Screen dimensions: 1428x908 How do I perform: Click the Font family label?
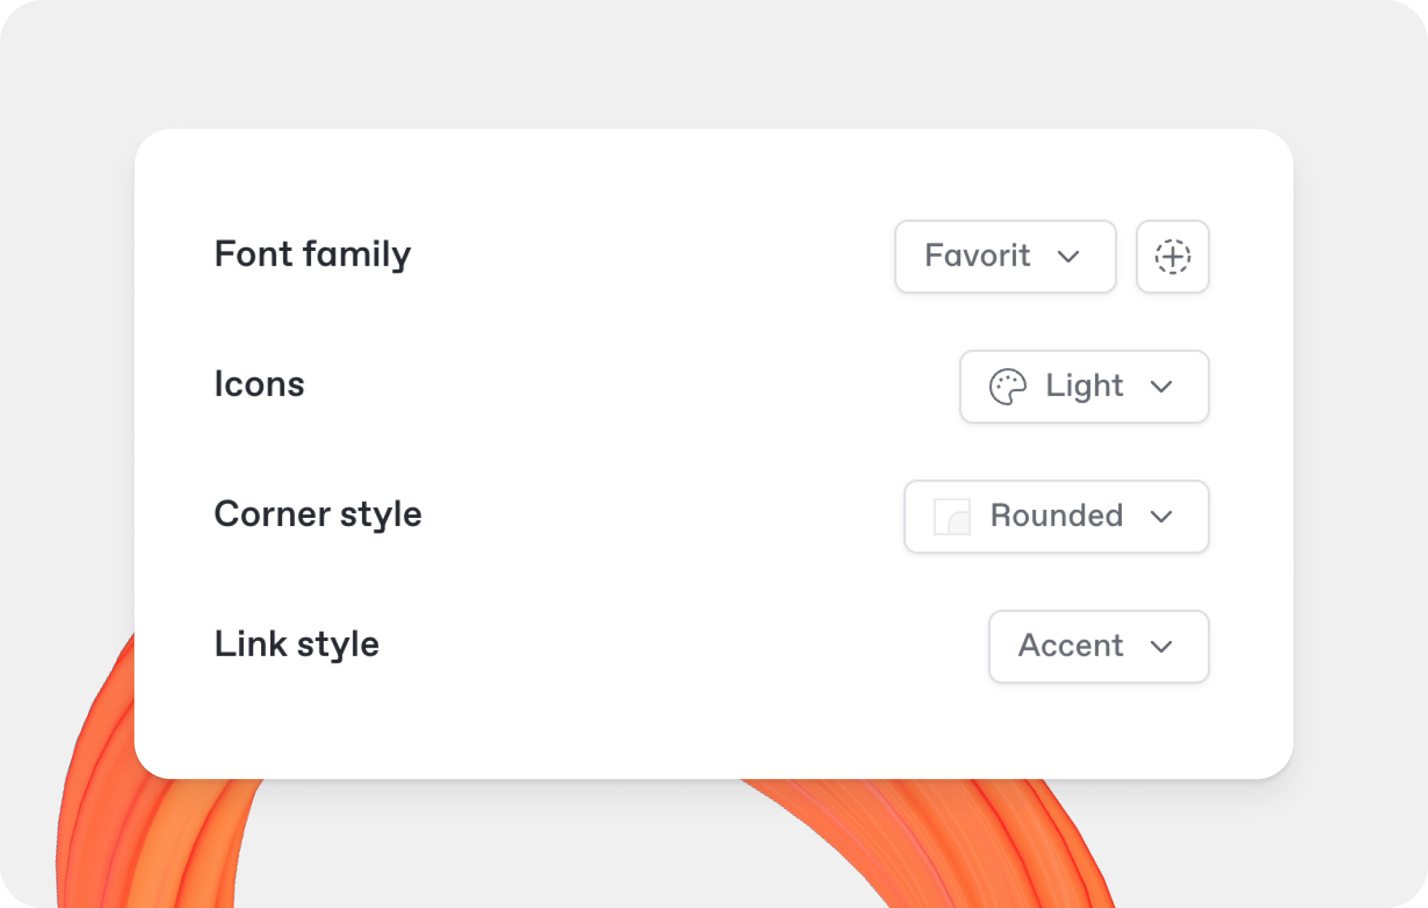[x=313, y=255]
